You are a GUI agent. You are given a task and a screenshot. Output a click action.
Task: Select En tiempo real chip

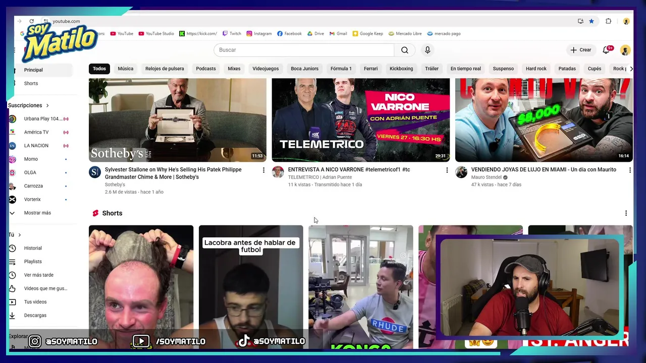[466, 69]
